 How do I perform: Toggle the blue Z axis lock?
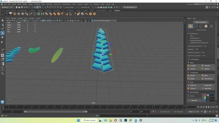(205, 100)
